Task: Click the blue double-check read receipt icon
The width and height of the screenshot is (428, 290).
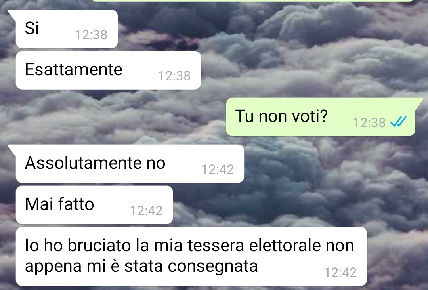Action: (x=398, y=122)
